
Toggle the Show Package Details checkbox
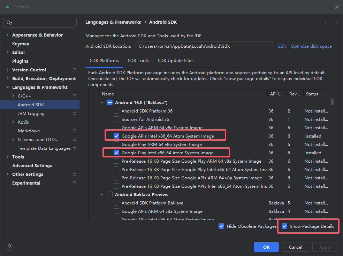tap(285, 226)
